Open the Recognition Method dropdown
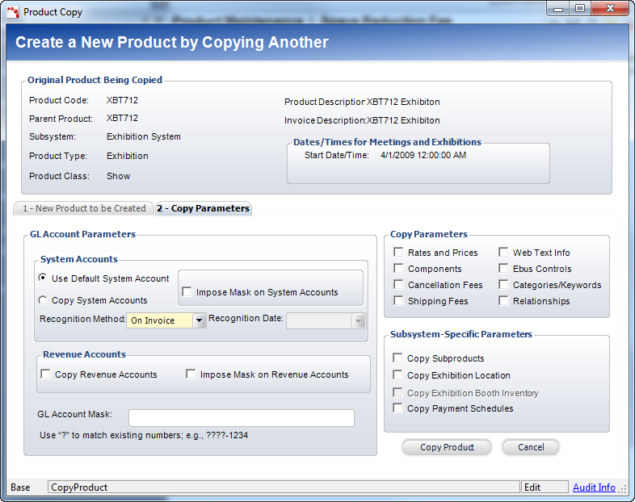This screenshot has width=635, height=502. click(x=199, y=320)
